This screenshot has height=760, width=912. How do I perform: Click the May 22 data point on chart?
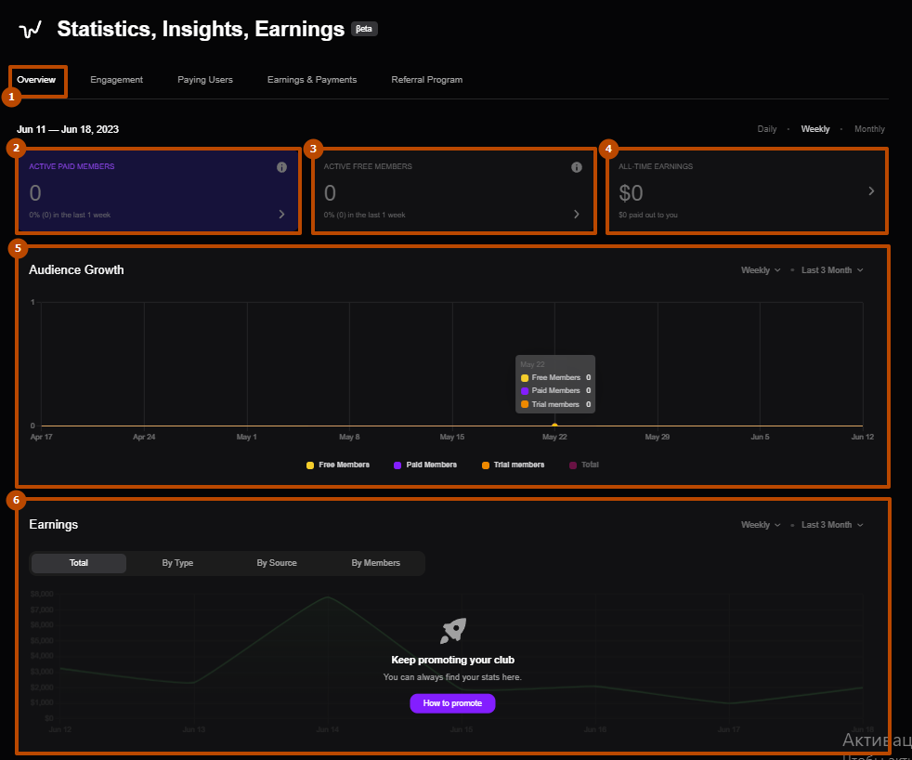pyautogui.click(x=554, y=425)
